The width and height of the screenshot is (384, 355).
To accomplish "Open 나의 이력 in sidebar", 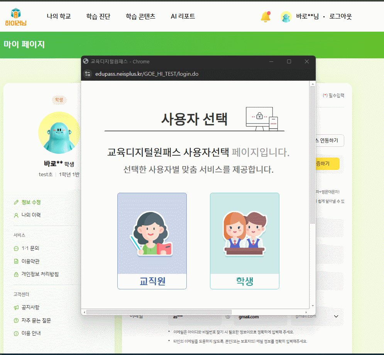I will tap(31, 215).
